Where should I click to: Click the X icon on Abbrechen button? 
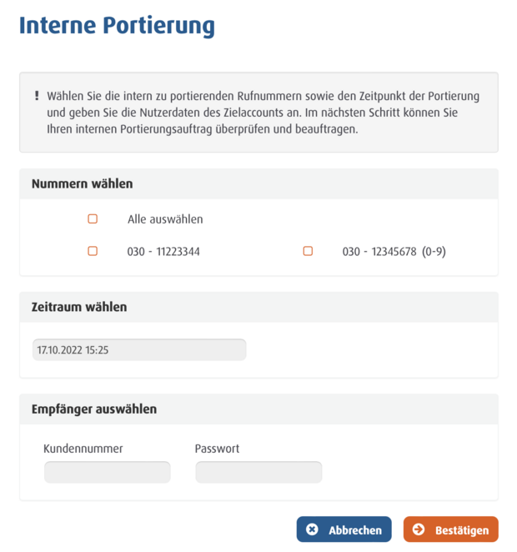click(x=312, y=529)
